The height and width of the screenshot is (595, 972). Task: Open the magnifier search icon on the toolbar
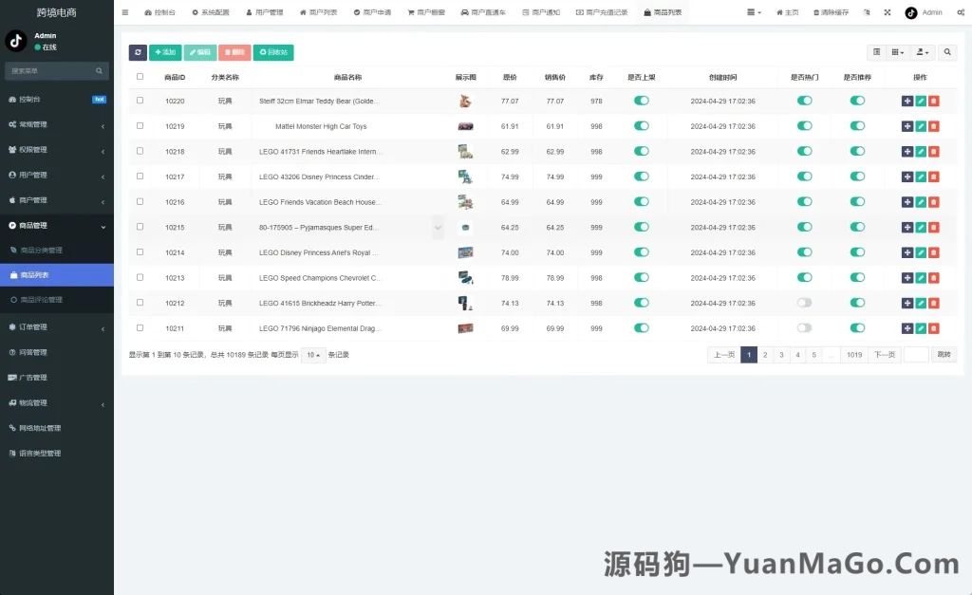(947, 54)
